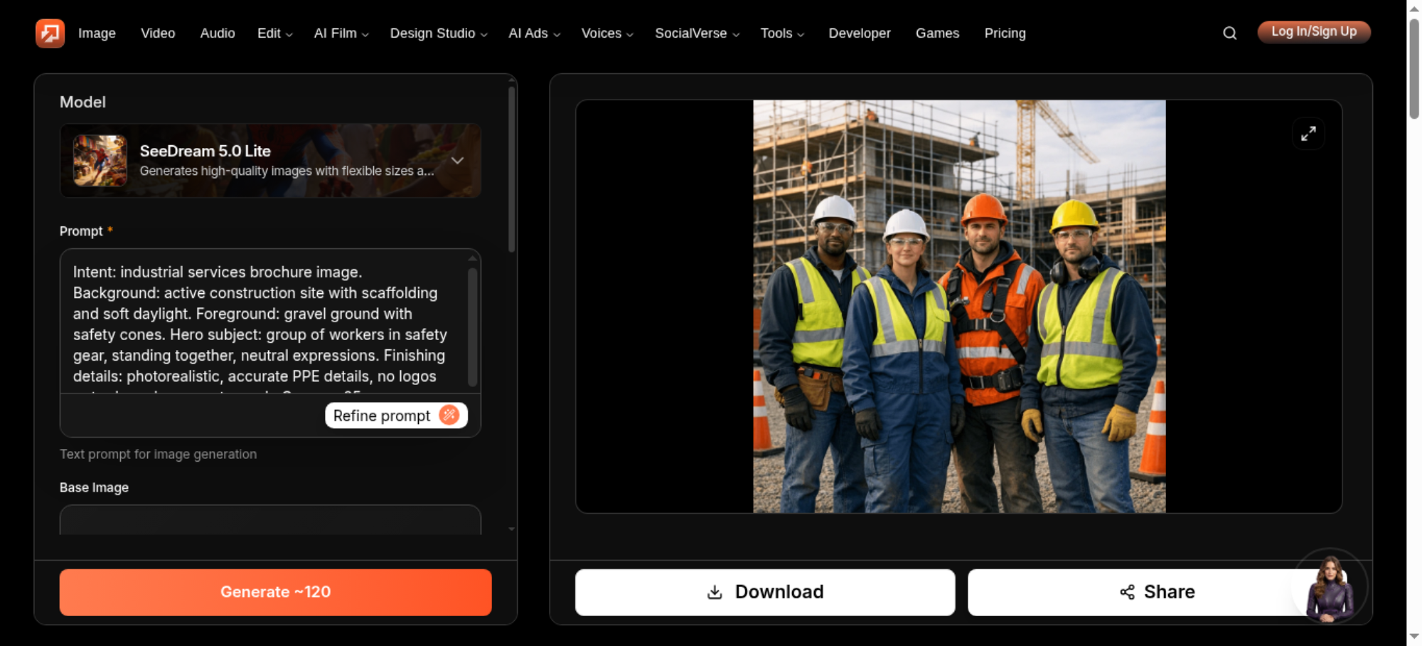Expand the SeeDream 5.0 Lite model dropdown
The height and width of the screenshot is (646, 1422).
click(457, 161)
